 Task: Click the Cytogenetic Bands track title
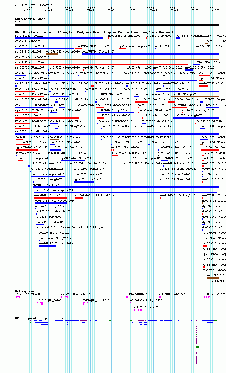click(x=30, y=19)
